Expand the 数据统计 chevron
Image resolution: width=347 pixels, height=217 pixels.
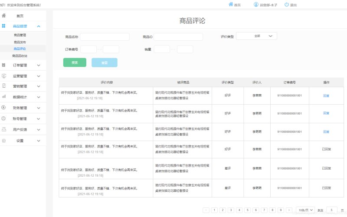click(x=39, y=97)
